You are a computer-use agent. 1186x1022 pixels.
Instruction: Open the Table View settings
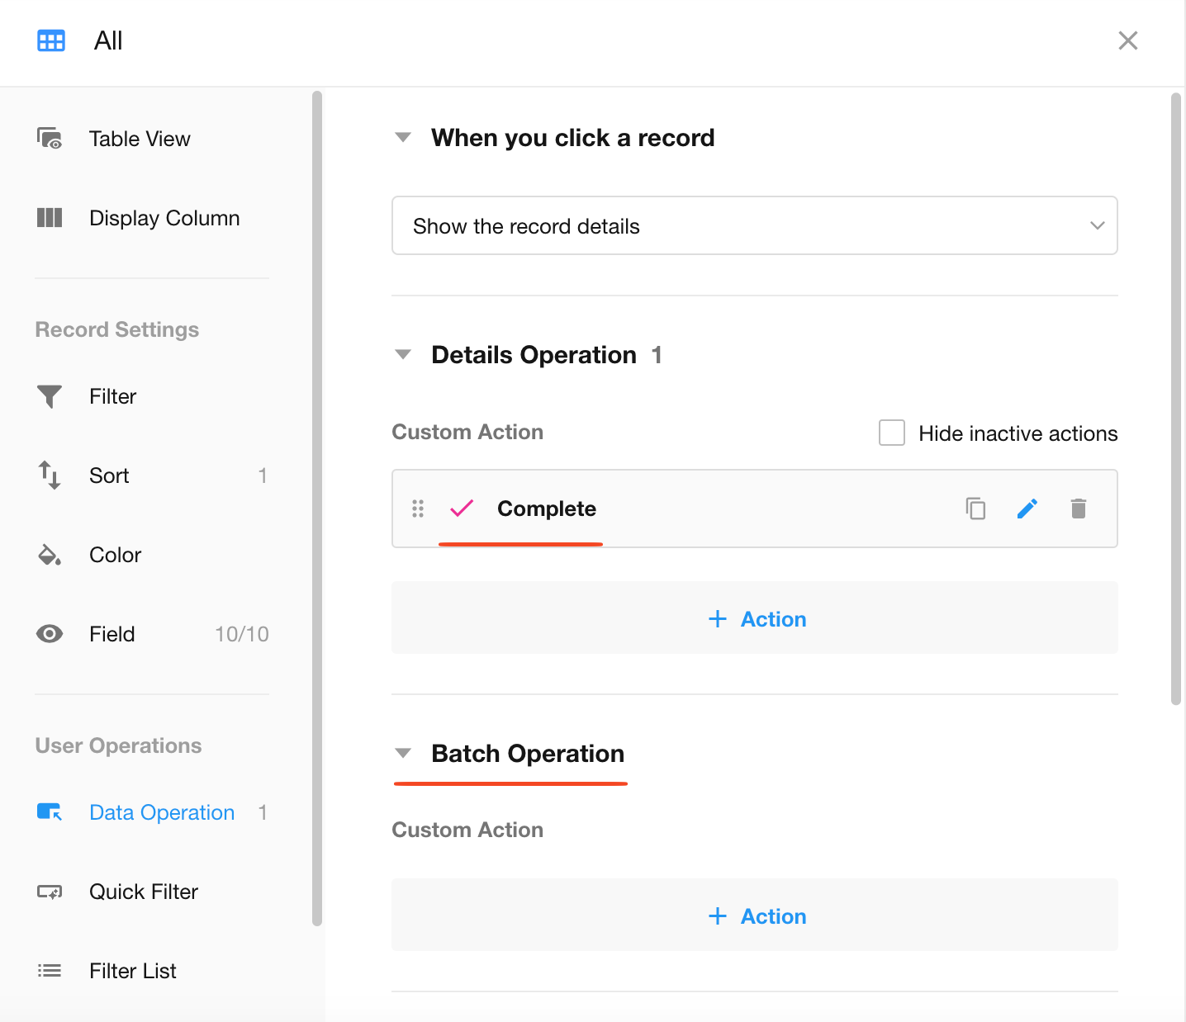click(x=139, y=139)
